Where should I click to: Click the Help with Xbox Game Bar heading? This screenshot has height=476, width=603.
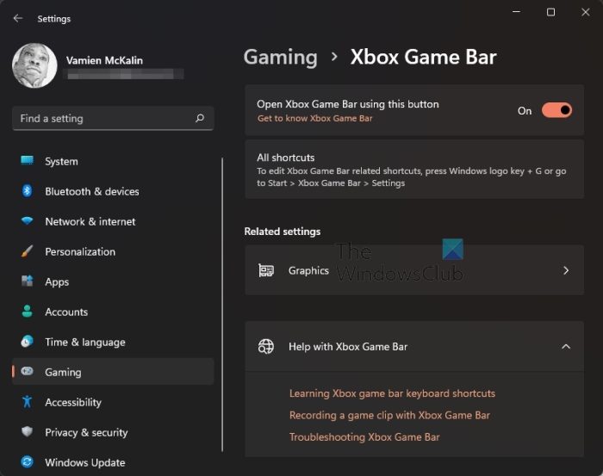click(x=348, y=347)
